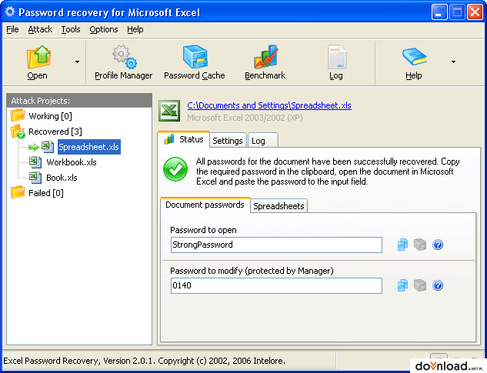
Task: Open the Password Cache
Action: pyautogui.click(x=195, y=62)
